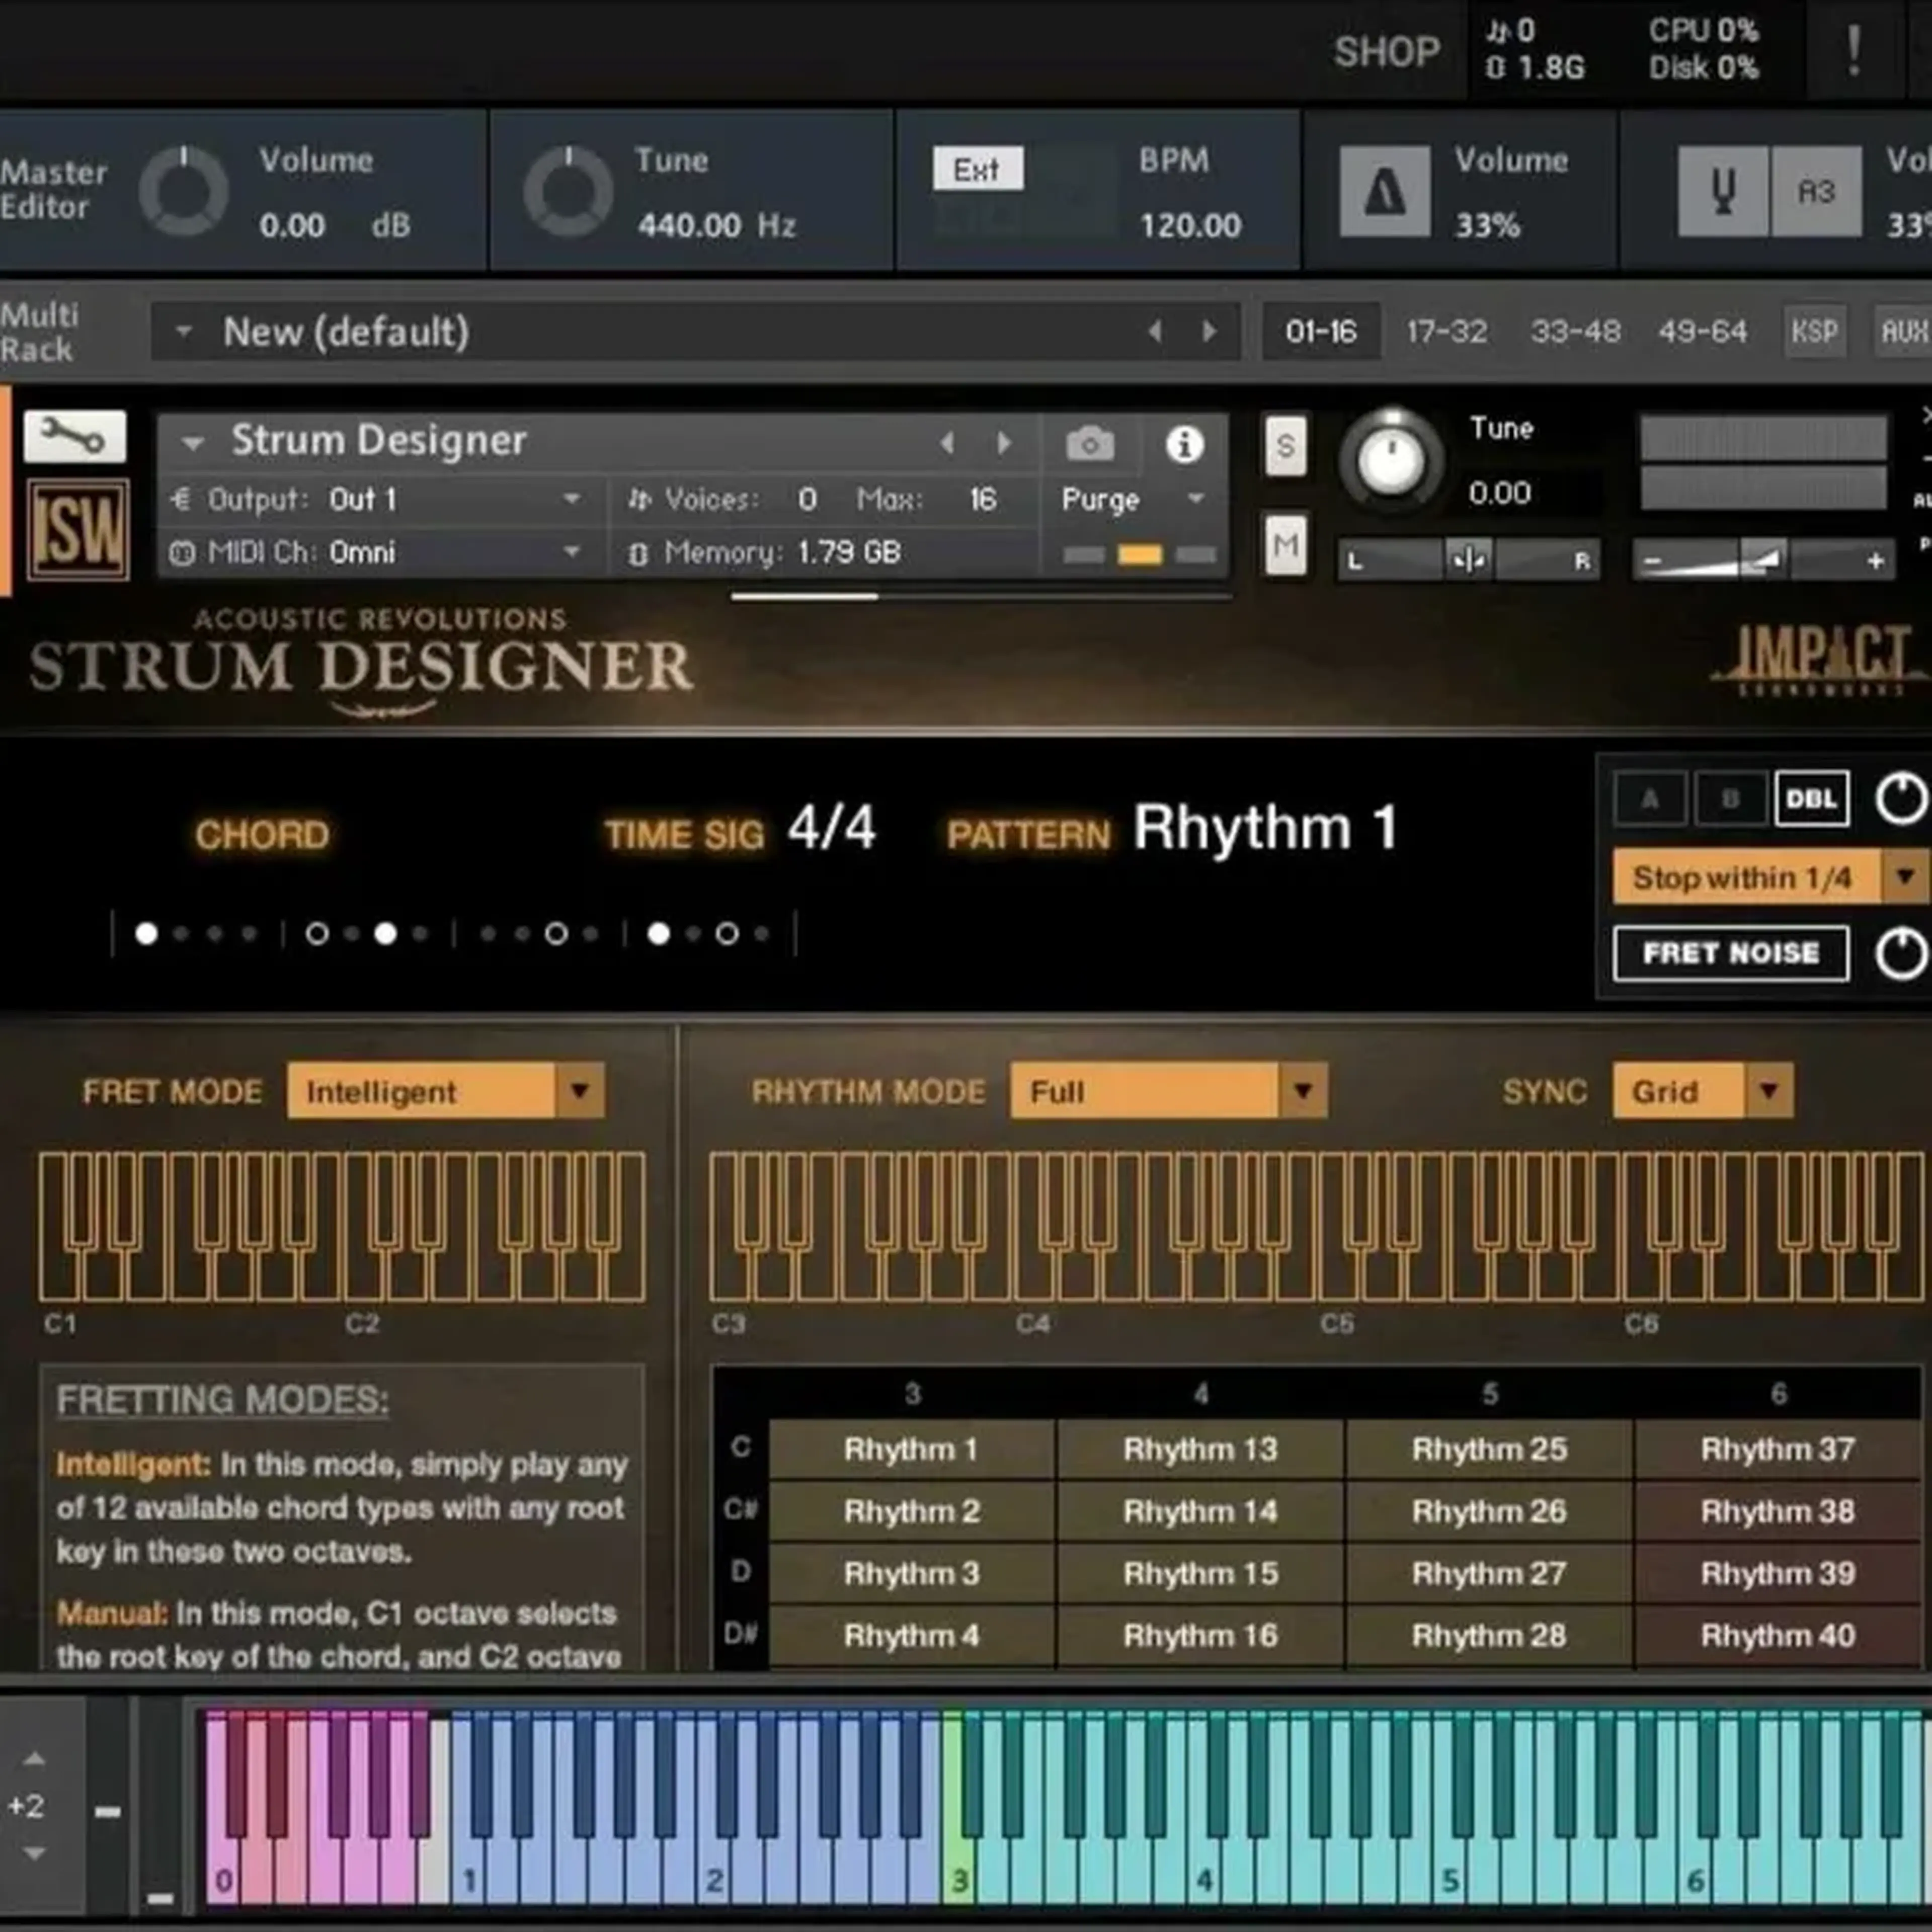Click the metronome icon
The image size is (1932, 1932).
pos(1385,191)
